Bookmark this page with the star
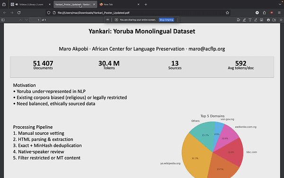Viewport: 284px width, 178px height. click(x=227, y=13)
